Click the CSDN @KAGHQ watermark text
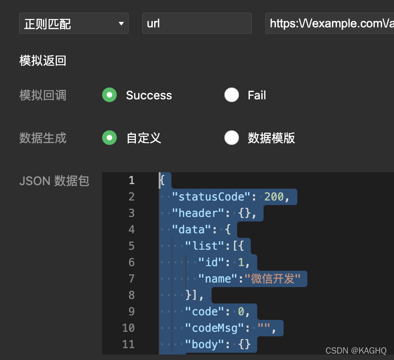 [356, 350]
